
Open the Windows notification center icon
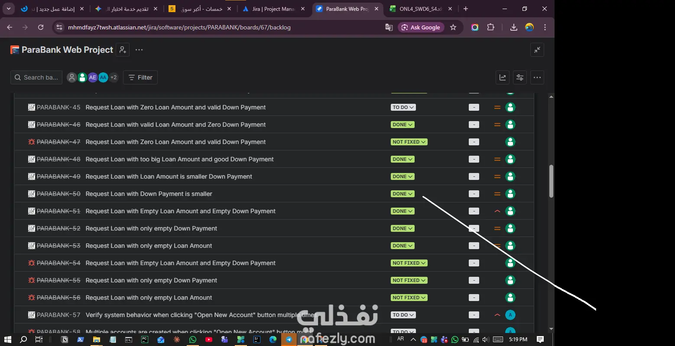click(540, 340)
